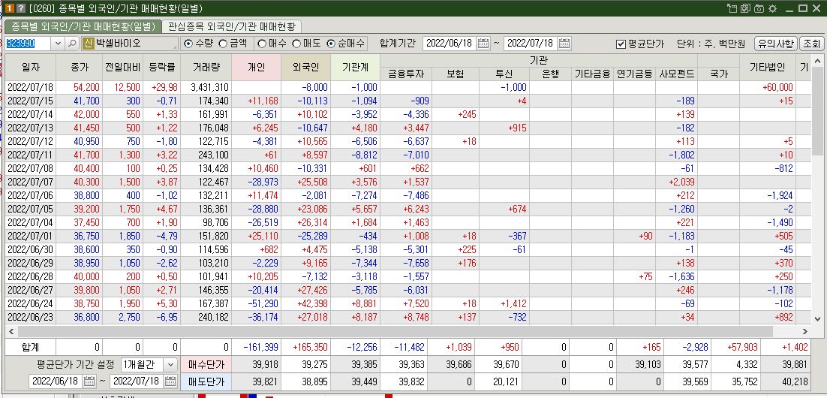Open the question mark help icon

[x=20, y=8]
